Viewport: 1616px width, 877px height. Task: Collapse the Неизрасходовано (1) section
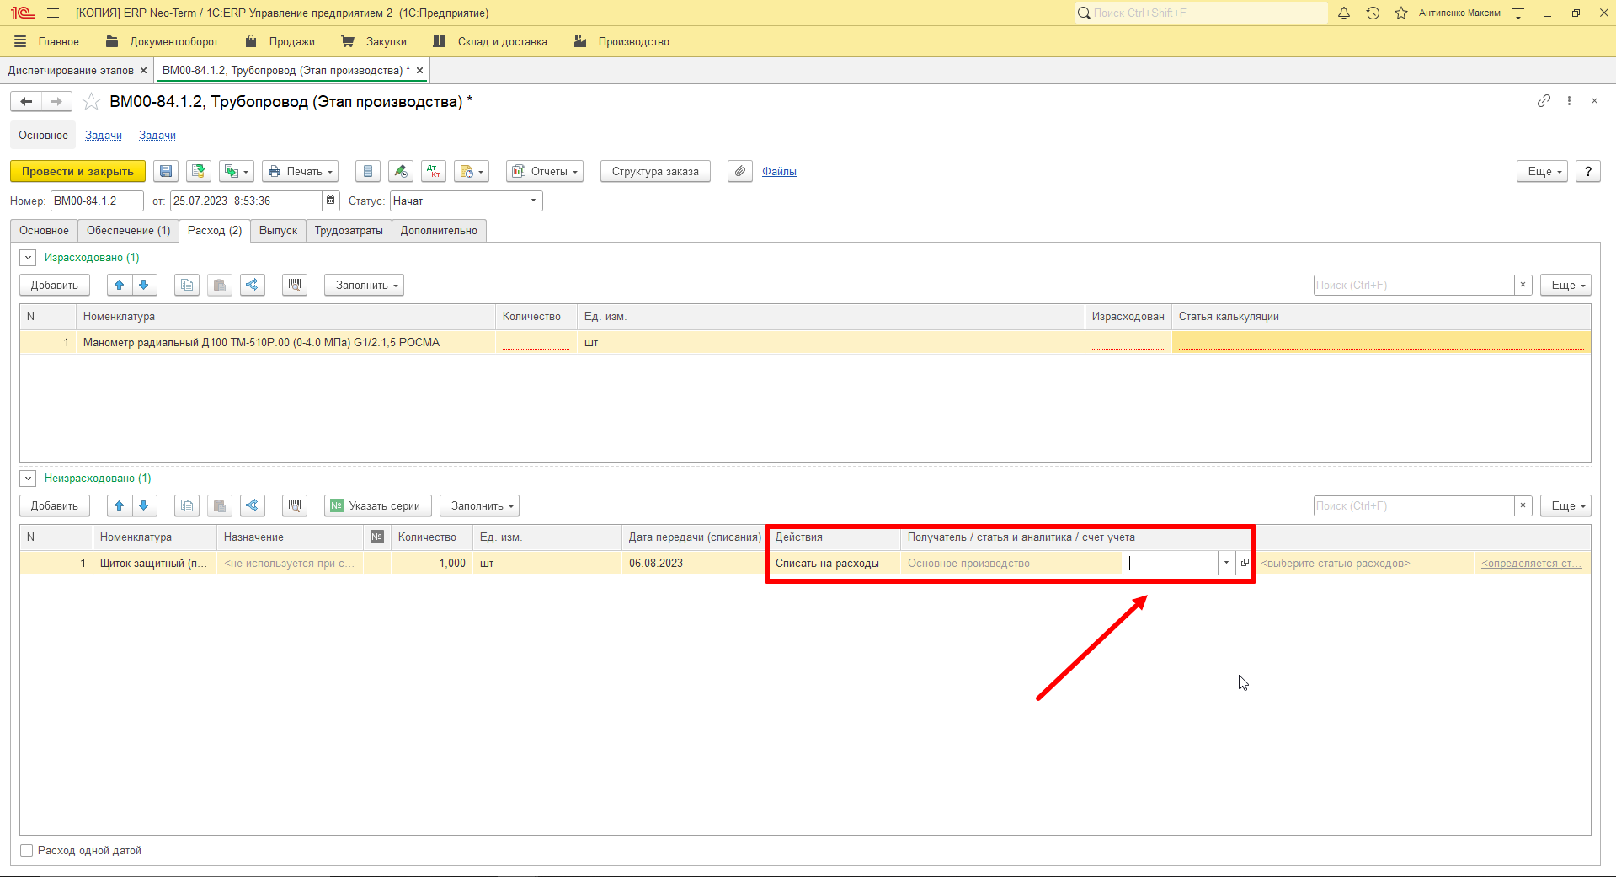coord(28,479)
